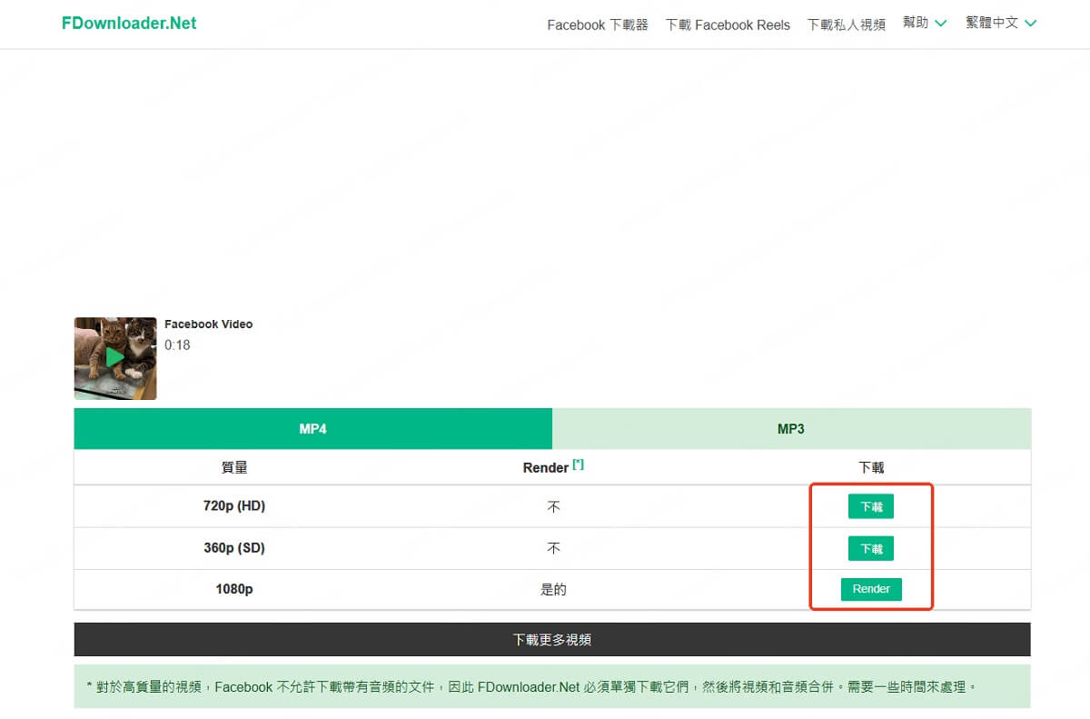This screenshot has height=719, width=1090.
Task: Click the 下載 button for 720p (HD)
Action: [870, 506]
